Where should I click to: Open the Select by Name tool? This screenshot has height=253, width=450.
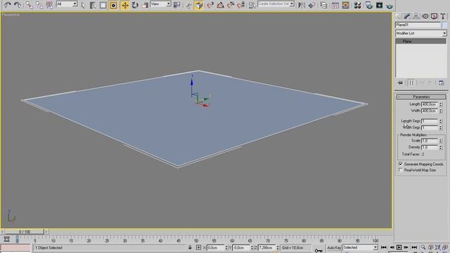coord(93,5)
